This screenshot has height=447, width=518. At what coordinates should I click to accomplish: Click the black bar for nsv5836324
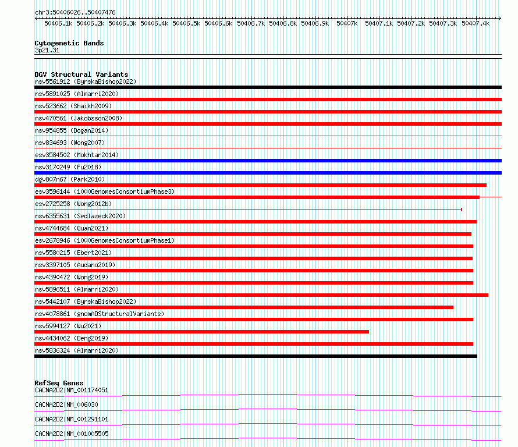(256, 356)
